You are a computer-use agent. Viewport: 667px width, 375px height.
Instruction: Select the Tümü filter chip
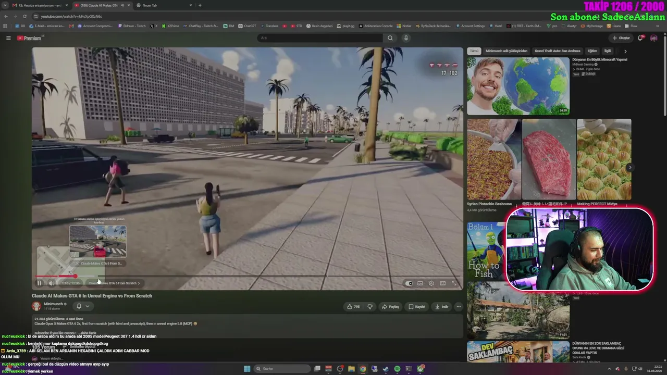point(474,51)
